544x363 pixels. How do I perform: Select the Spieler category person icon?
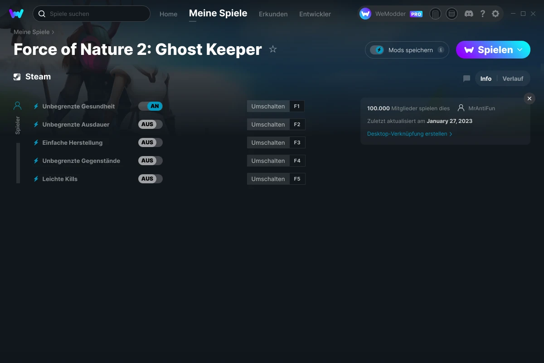coord(18,106)
